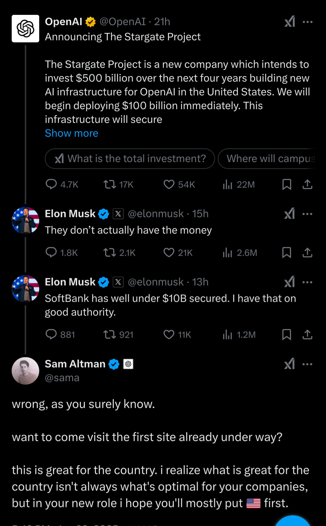
Task: Open the @sama handle link
Action: (x=62, y=378)
